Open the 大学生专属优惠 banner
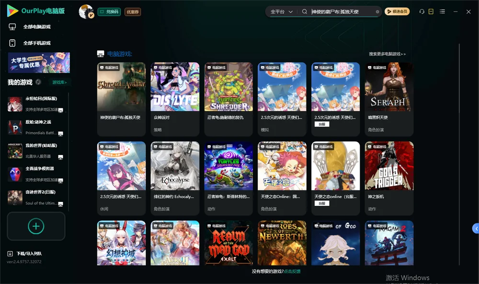This screenshot has height=284, width=479. tap(39, 63)
